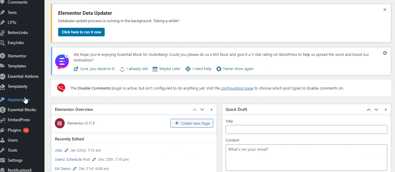Move Quick Draft widget up with arrow

(369, 110)
